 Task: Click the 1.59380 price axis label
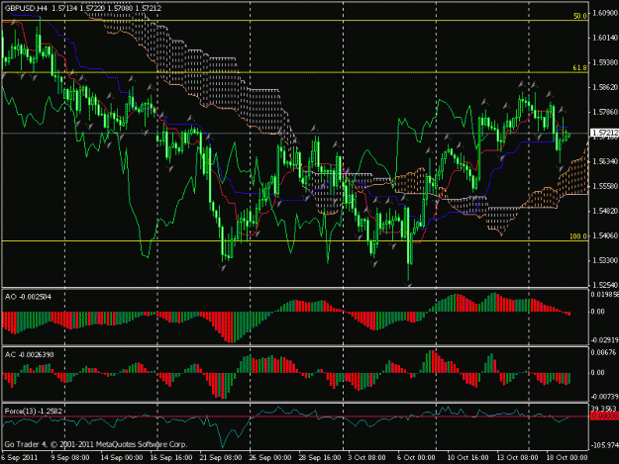coord(605,62)
